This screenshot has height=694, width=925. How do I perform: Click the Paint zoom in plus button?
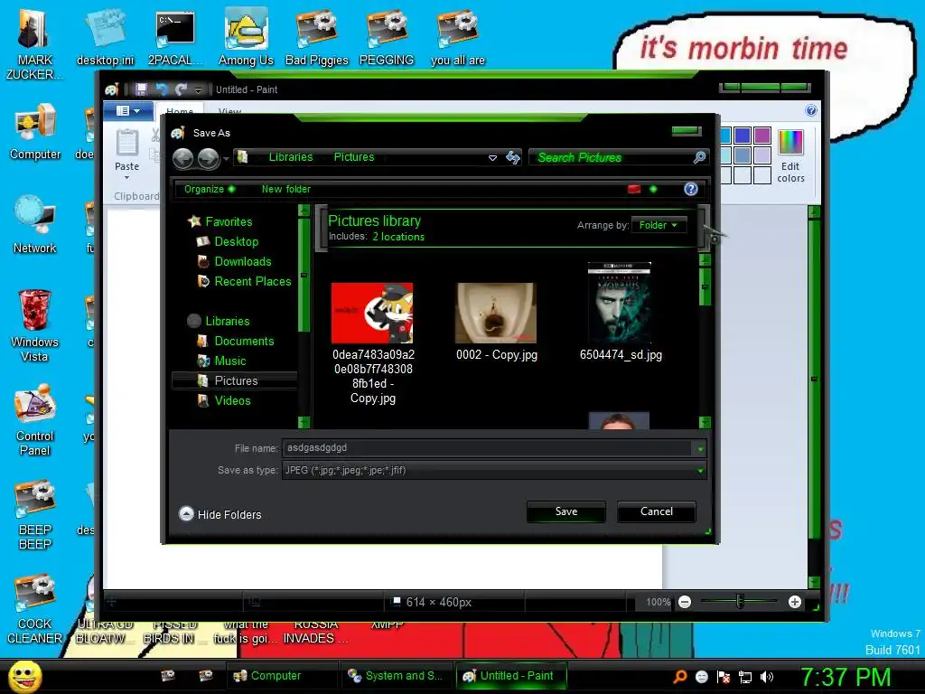click(x=795, y=602)
